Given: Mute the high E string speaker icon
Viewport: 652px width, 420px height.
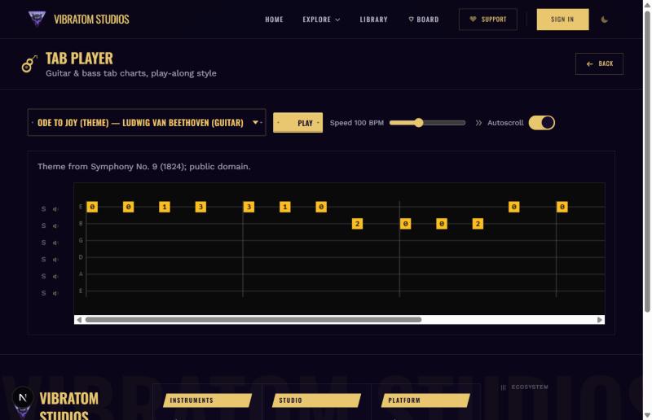Looking at the screenshot, I should click(x=55, y=209).
